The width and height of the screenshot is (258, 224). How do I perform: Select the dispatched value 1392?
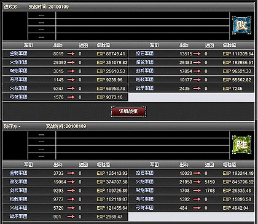point(184,199)
